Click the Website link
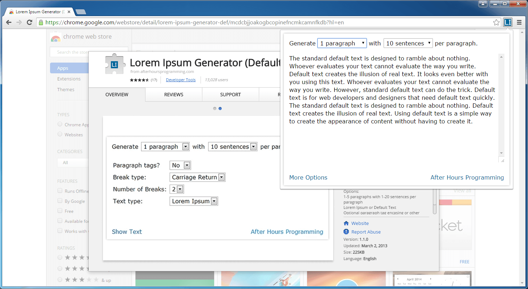Screen dimensions: 528x289 click(360, 223)
